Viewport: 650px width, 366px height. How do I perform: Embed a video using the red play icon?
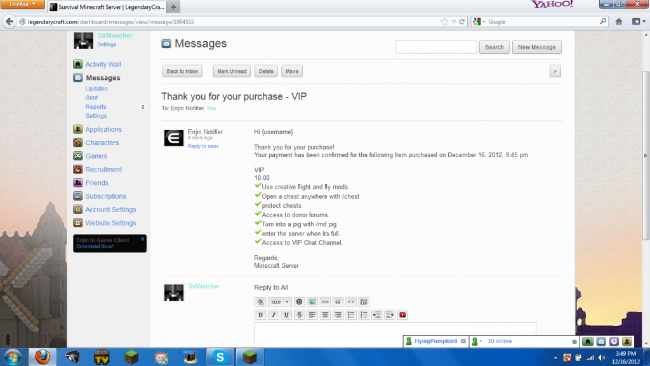click(402, 315)
